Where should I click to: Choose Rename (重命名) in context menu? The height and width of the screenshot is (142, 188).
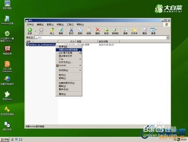pos(69,89)
